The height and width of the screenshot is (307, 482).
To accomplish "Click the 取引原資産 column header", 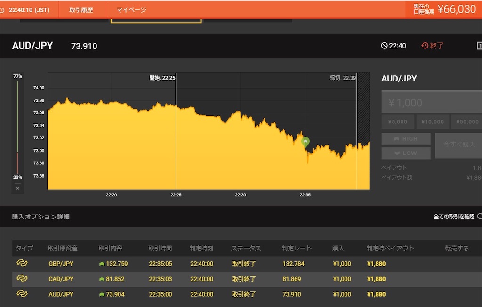I will pos(63,248).
